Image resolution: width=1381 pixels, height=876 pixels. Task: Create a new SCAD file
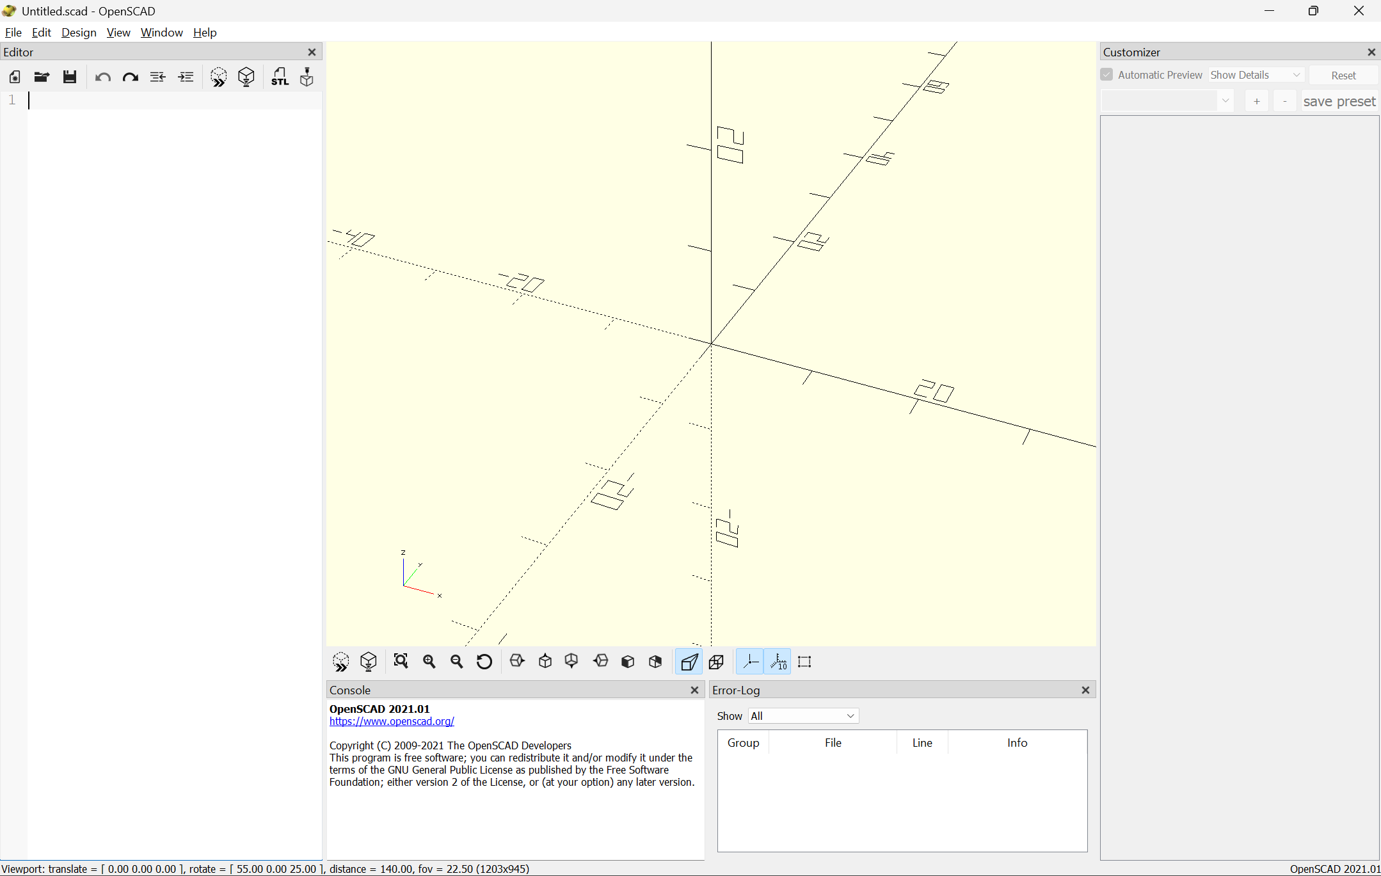point(15,76)
